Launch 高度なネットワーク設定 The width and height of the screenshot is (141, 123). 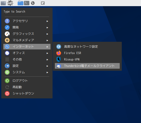coord(87,47)
